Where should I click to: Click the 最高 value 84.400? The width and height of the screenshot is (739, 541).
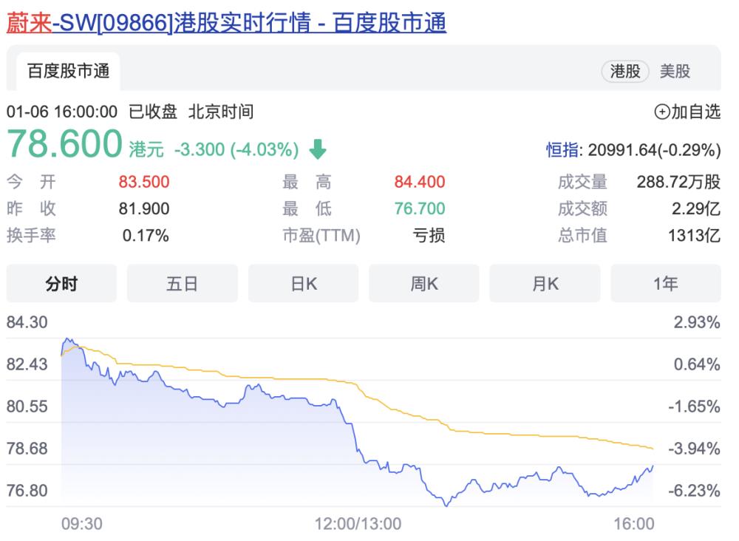(x=420, y=182)
